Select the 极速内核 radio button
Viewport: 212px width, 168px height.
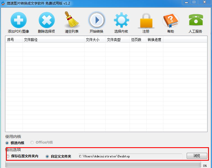coord(7,143)
